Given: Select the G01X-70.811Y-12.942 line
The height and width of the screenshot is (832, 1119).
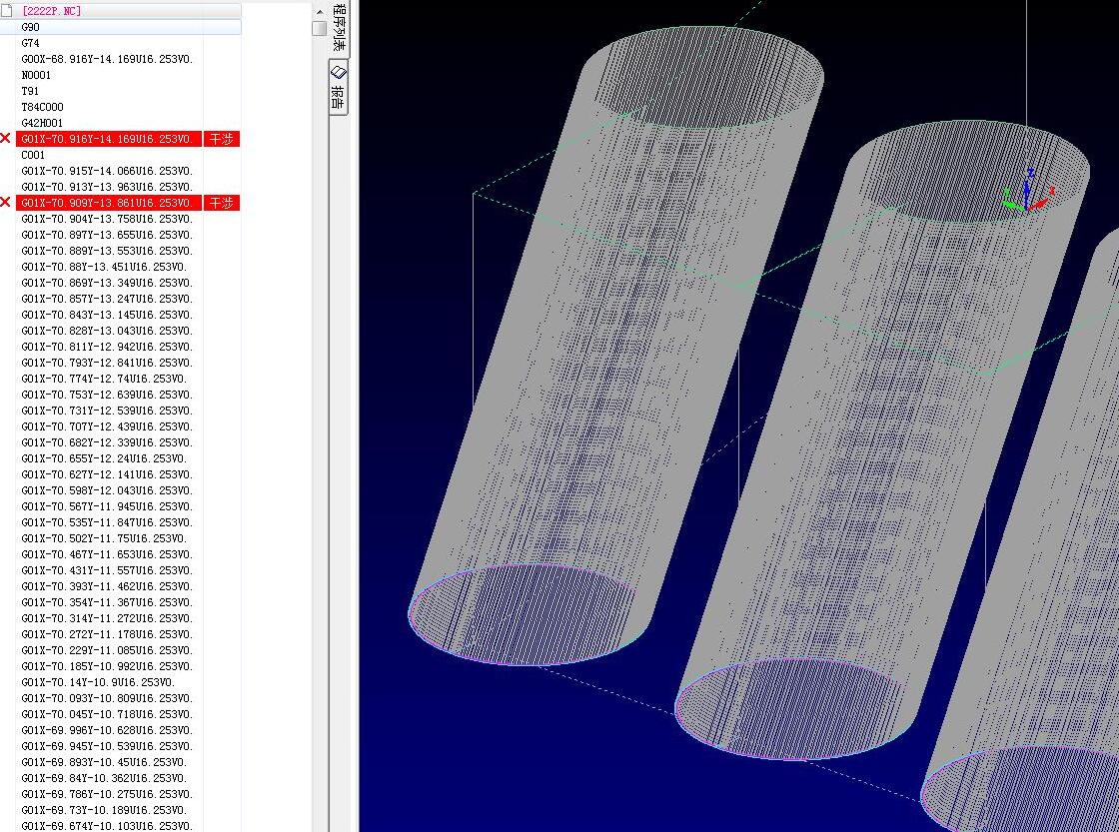Looking at the screenshot, I should click(x=107, y=347).
